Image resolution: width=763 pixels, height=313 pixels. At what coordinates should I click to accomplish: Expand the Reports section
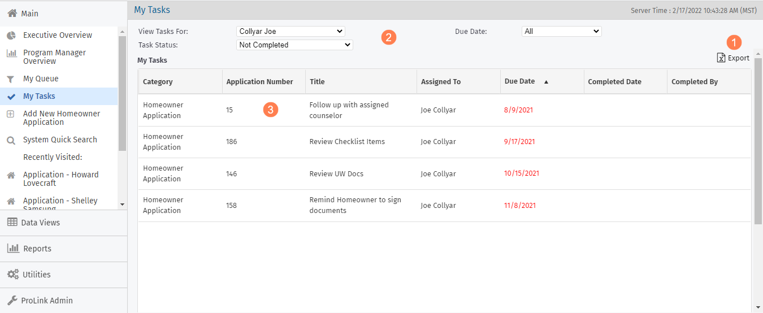[37, 249]
